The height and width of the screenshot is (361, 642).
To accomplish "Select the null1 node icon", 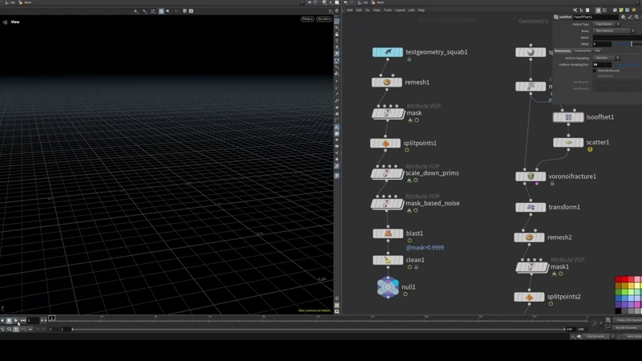I will pyautogui.click(x=388, y=287).
